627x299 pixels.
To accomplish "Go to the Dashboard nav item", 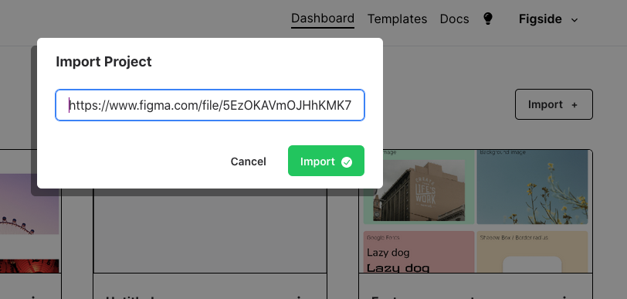I will pos(323,19).
